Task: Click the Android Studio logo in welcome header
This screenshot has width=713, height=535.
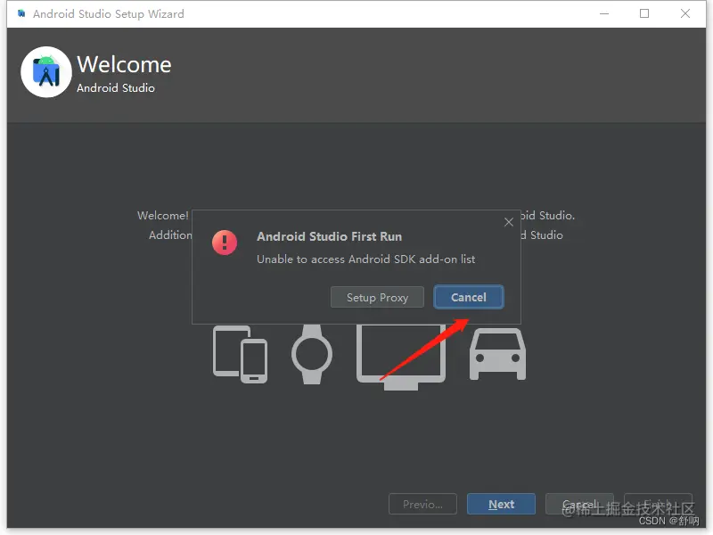Action: pos(45,71)
